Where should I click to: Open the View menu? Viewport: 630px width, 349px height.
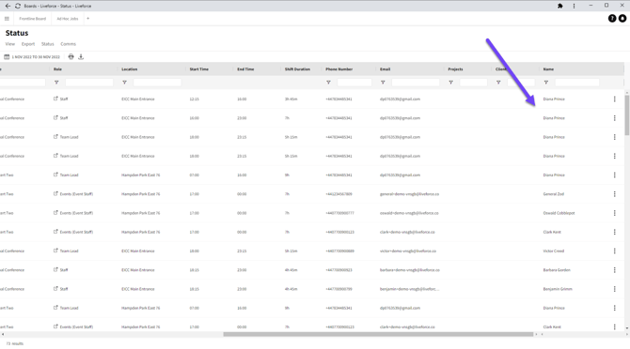10,44
